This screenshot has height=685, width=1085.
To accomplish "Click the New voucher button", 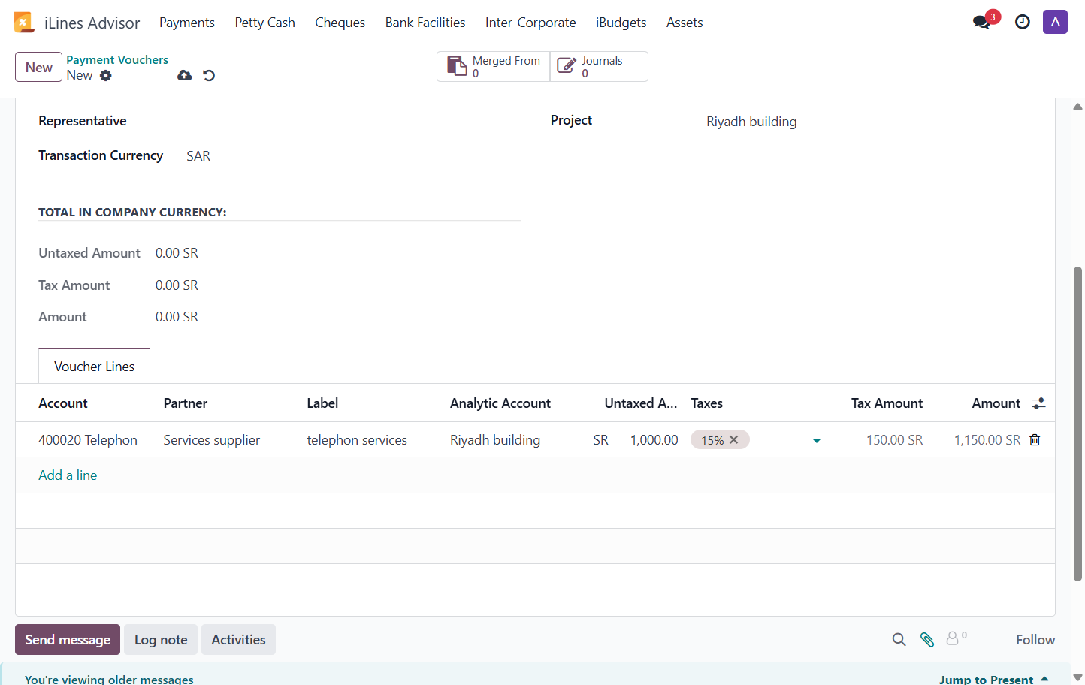I will pyautogui.click(x=38, y=67).
